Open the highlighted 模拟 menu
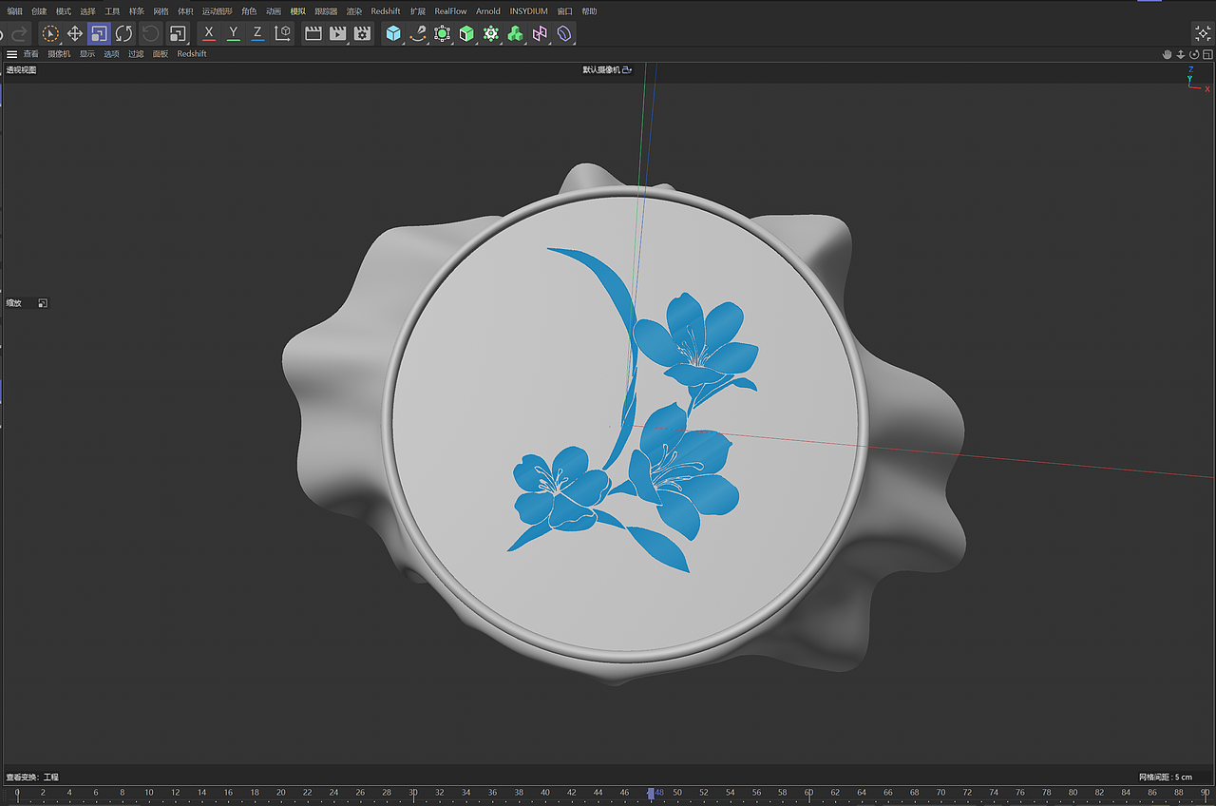1216x806 pixels. [298, 11]
